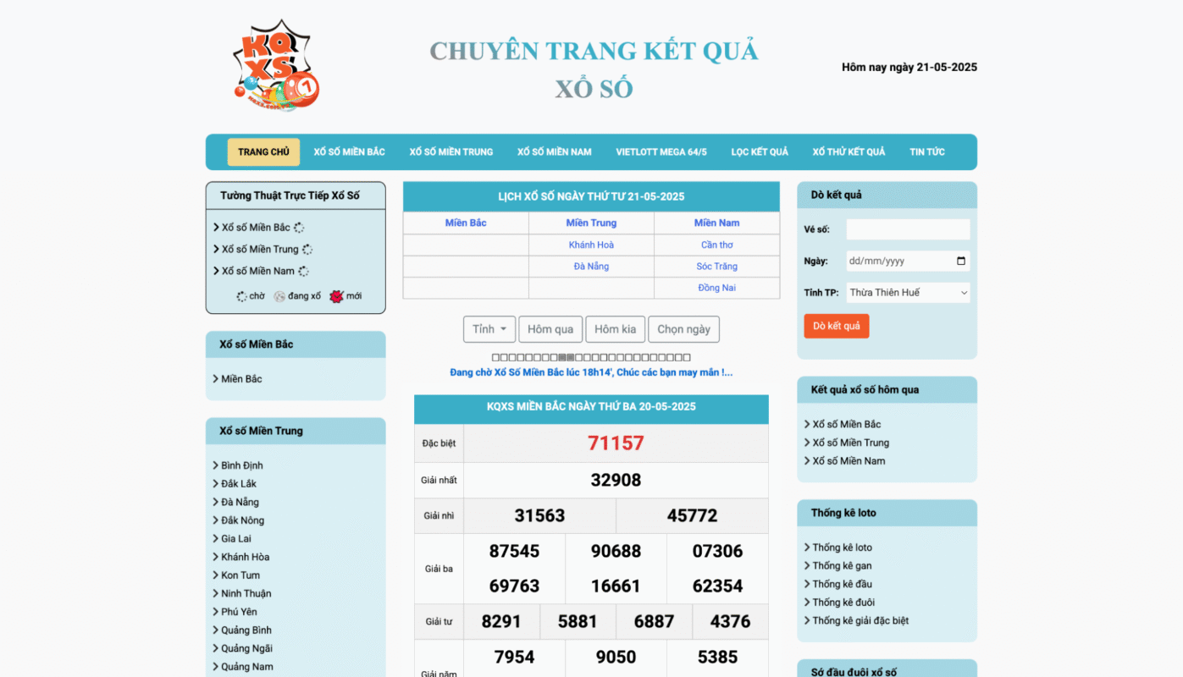This screenshot has width=1183, height=677.
Task: Click the loading progress squares bar
Action: pos(591,358)
